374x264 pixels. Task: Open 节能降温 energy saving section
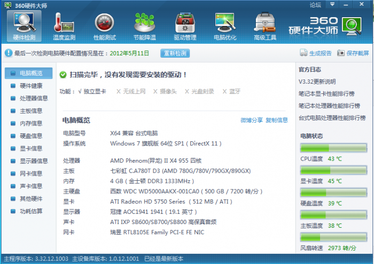(x=145, y=26)
